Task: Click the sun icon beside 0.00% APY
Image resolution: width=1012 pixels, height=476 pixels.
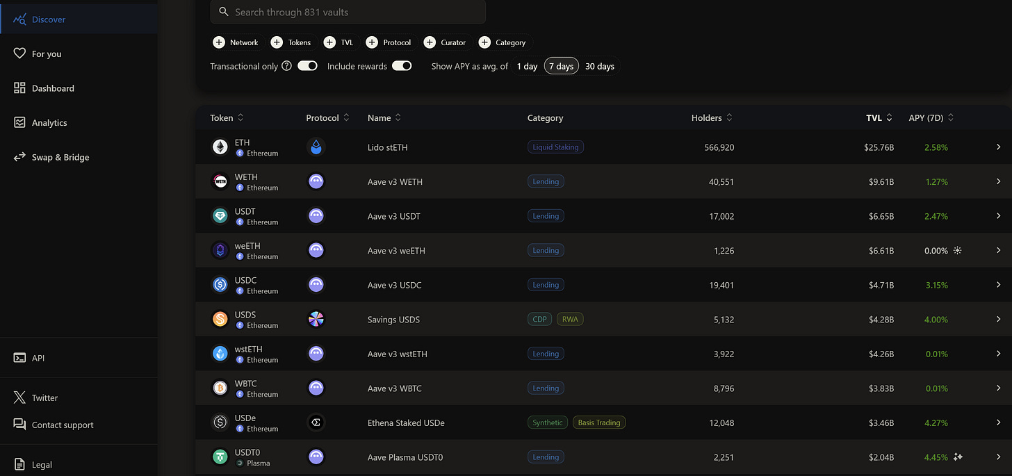Action: [x=957, y=250]
